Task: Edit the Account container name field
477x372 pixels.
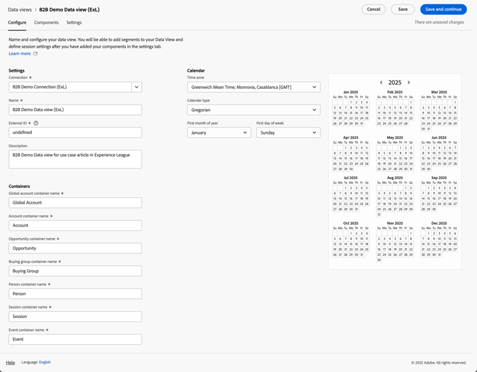Action: click(x=75, y=225)
